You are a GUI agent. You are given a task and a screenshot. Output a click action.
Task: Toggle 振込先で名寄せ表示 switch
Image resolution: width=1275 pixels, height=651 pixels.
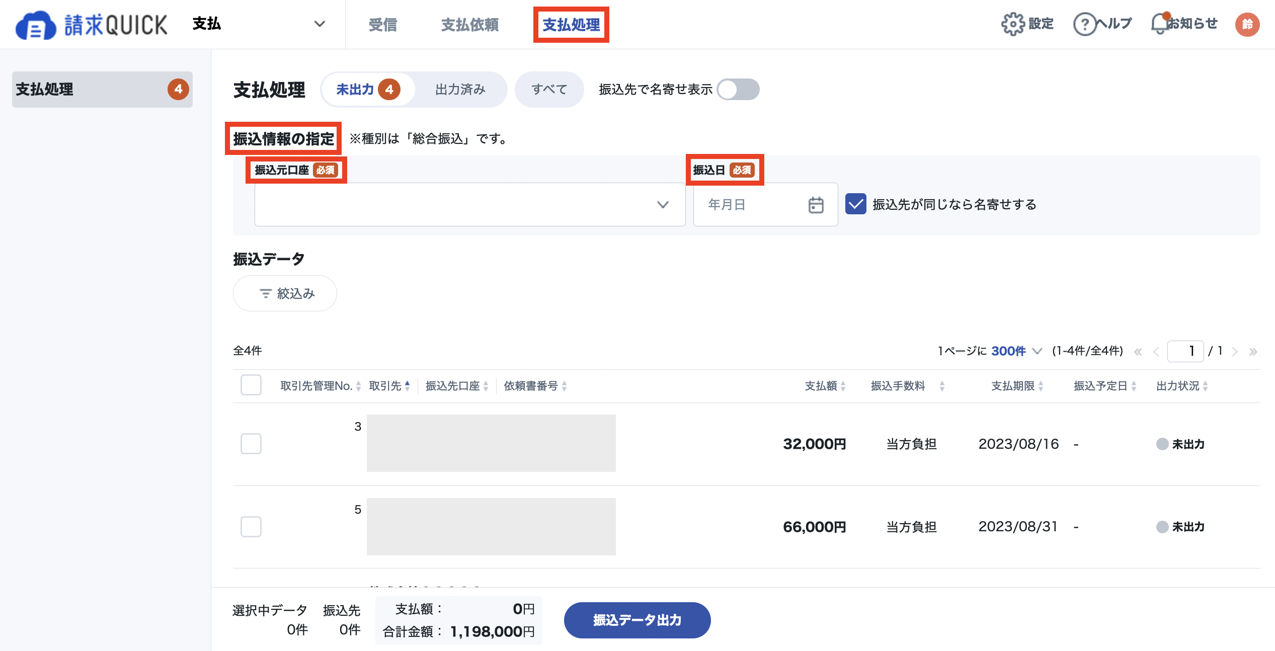click(738, 90)
